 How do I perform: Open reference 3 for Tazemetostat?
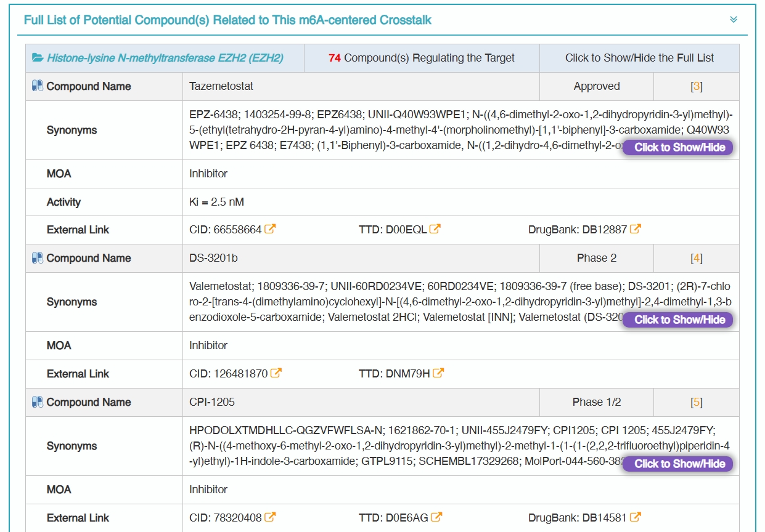click(x=697, y=86)
